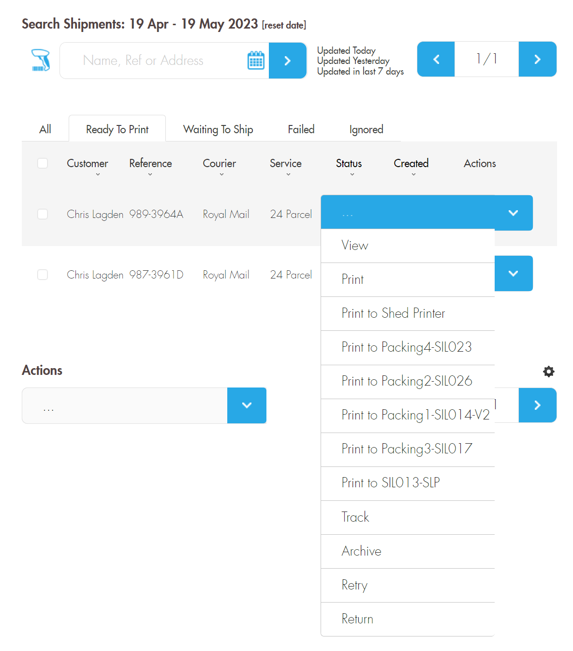Switch to the Waiting To Ship tab
Screen dimensions: 573x651
(218, 129)
